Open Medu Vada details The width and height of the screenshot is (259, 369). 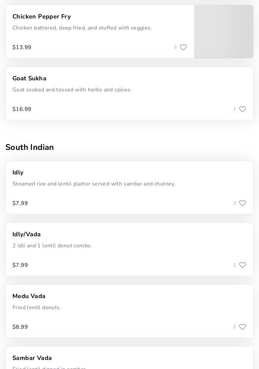click(x=29, y=296)
